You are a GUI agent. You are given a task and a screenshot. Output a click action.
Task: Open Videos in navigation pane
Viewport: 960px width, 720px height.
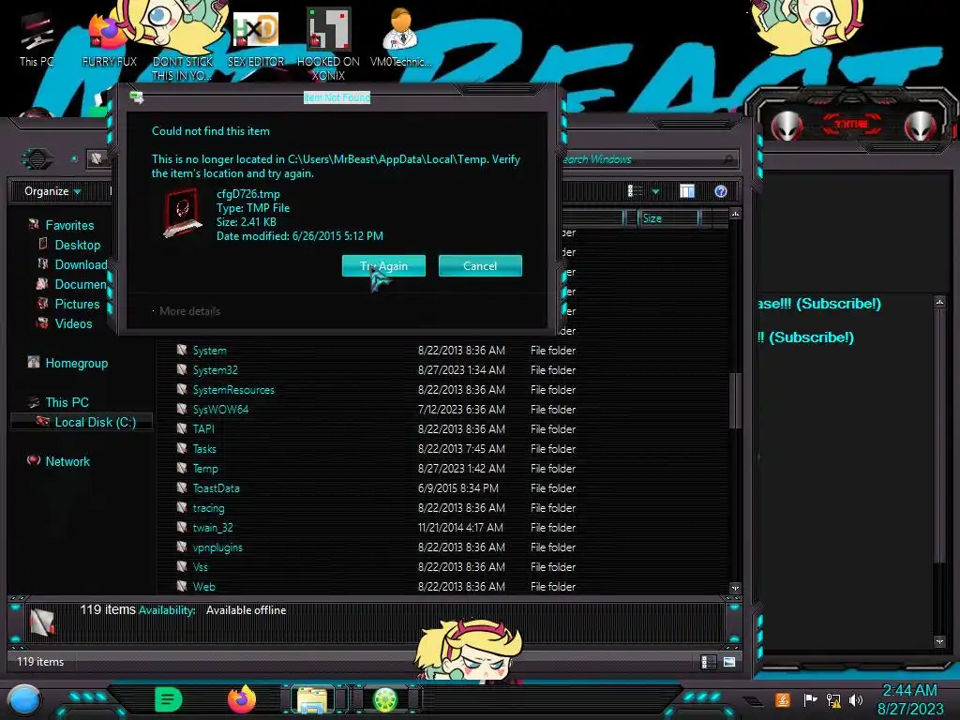[73, 323]
